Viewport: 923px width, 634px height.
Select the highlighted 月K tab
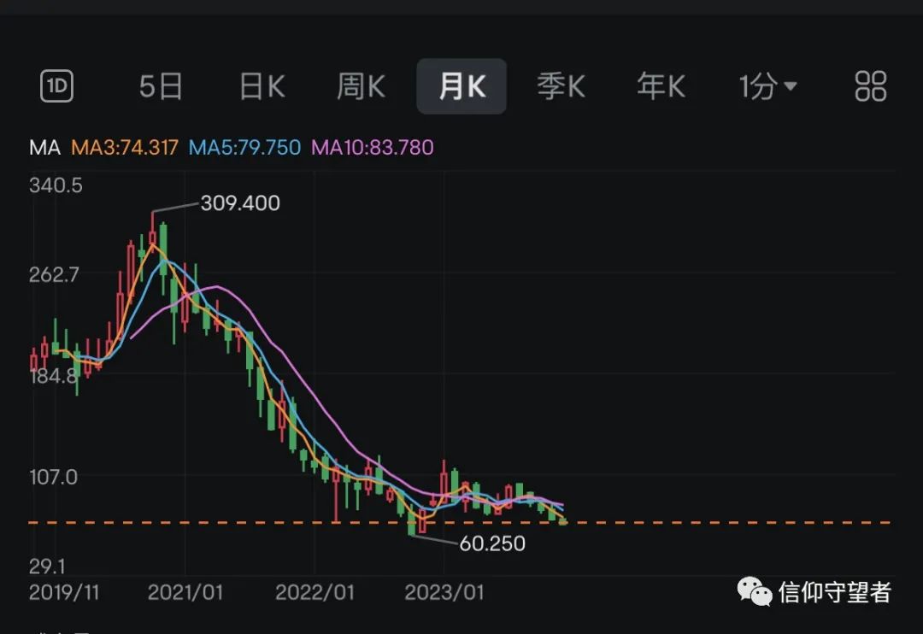point(461,86)
